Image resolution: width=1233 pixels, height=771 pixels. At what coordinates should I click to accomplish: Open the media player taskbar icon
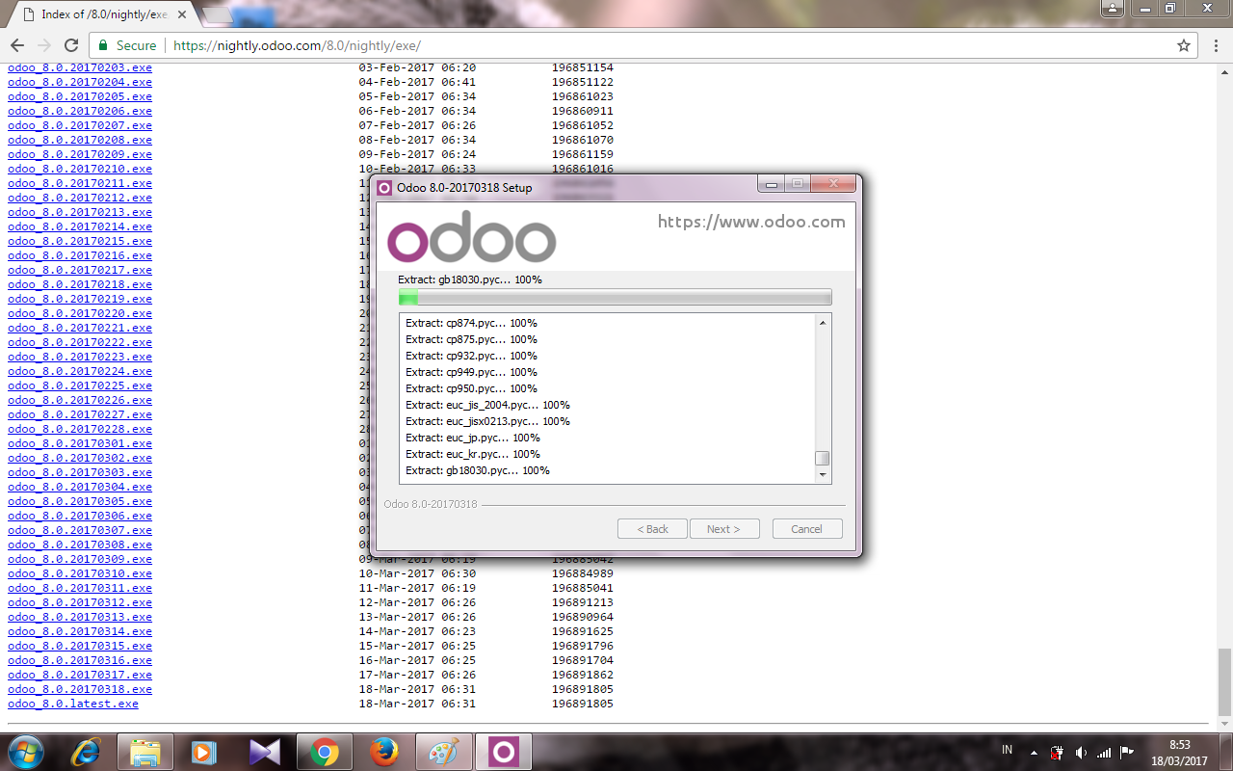click(204, 752)
